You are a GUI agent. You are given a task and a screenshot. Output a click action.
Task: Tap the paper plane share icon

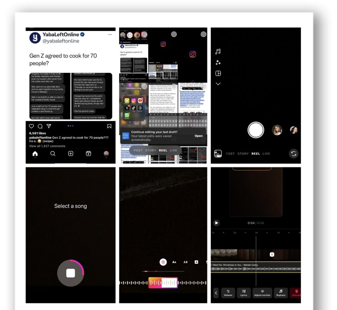pos(49,126)
